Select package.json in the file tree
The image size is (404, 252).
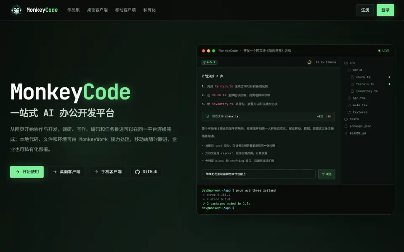pos(358,126)
